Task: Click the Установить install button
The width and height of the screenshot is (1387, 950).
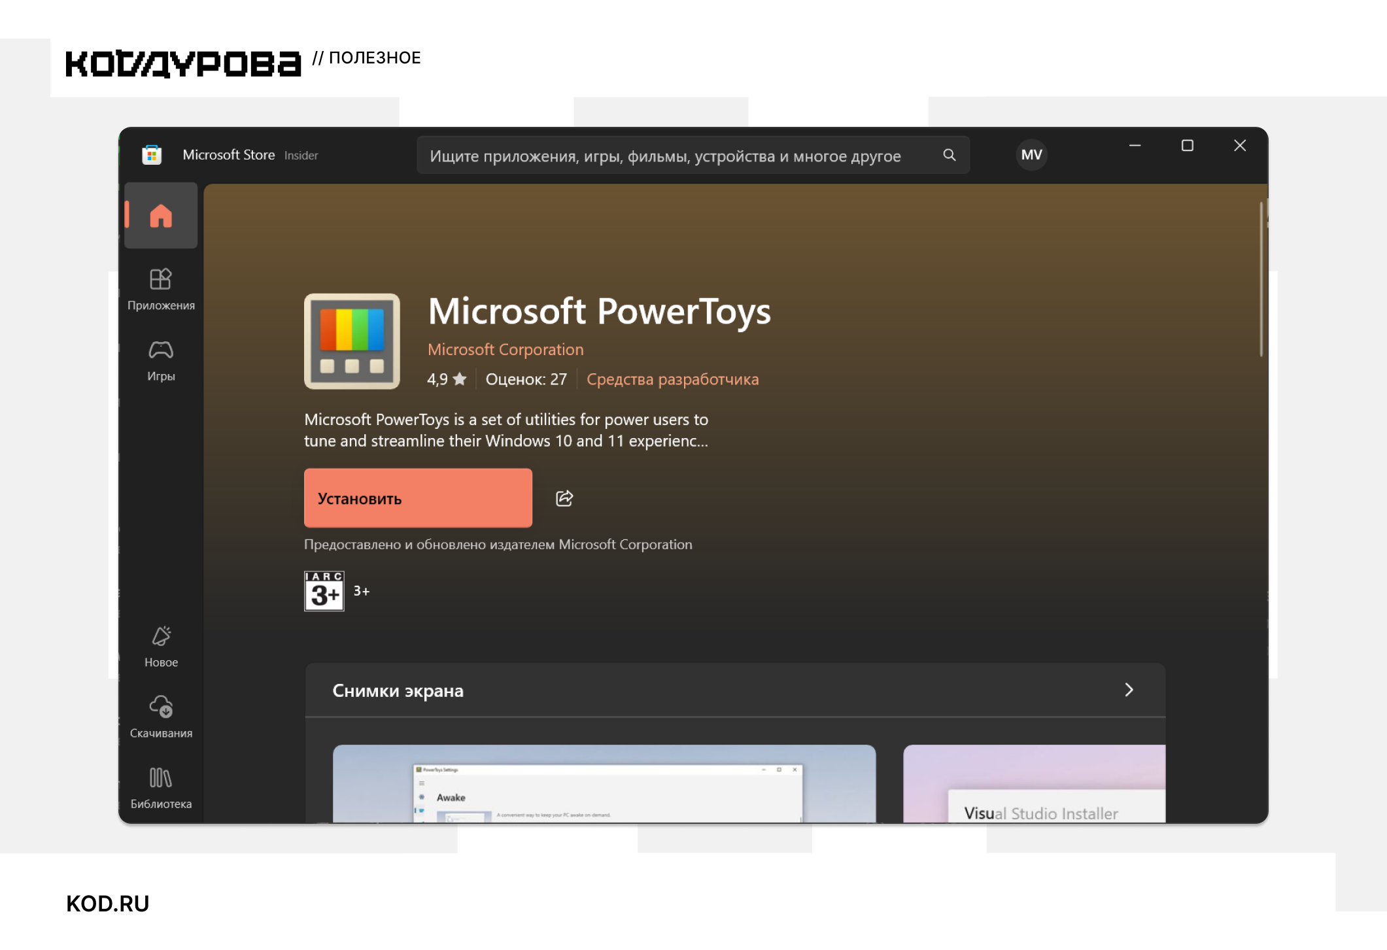Action: pos(418,498)
